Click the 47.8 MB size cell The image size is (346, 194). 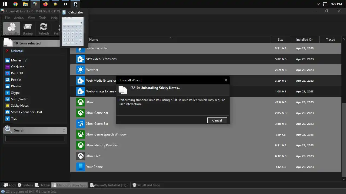click(280, 102)
